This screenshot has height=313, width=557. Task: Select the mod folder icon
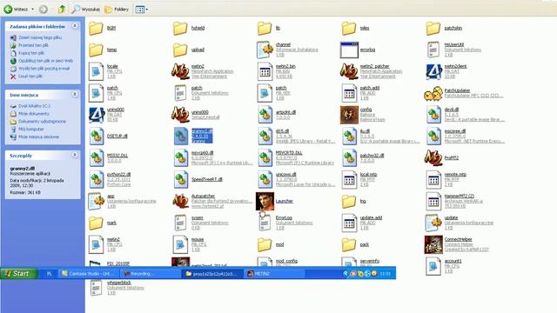[x=265, y=244]
